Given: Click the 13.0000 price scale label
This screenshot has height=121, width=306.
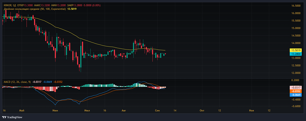Looking at the screenshot, I should (x=296, y=58).
